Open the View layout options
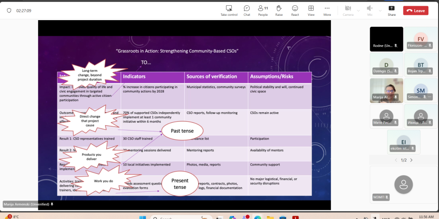 click(311, 11)
